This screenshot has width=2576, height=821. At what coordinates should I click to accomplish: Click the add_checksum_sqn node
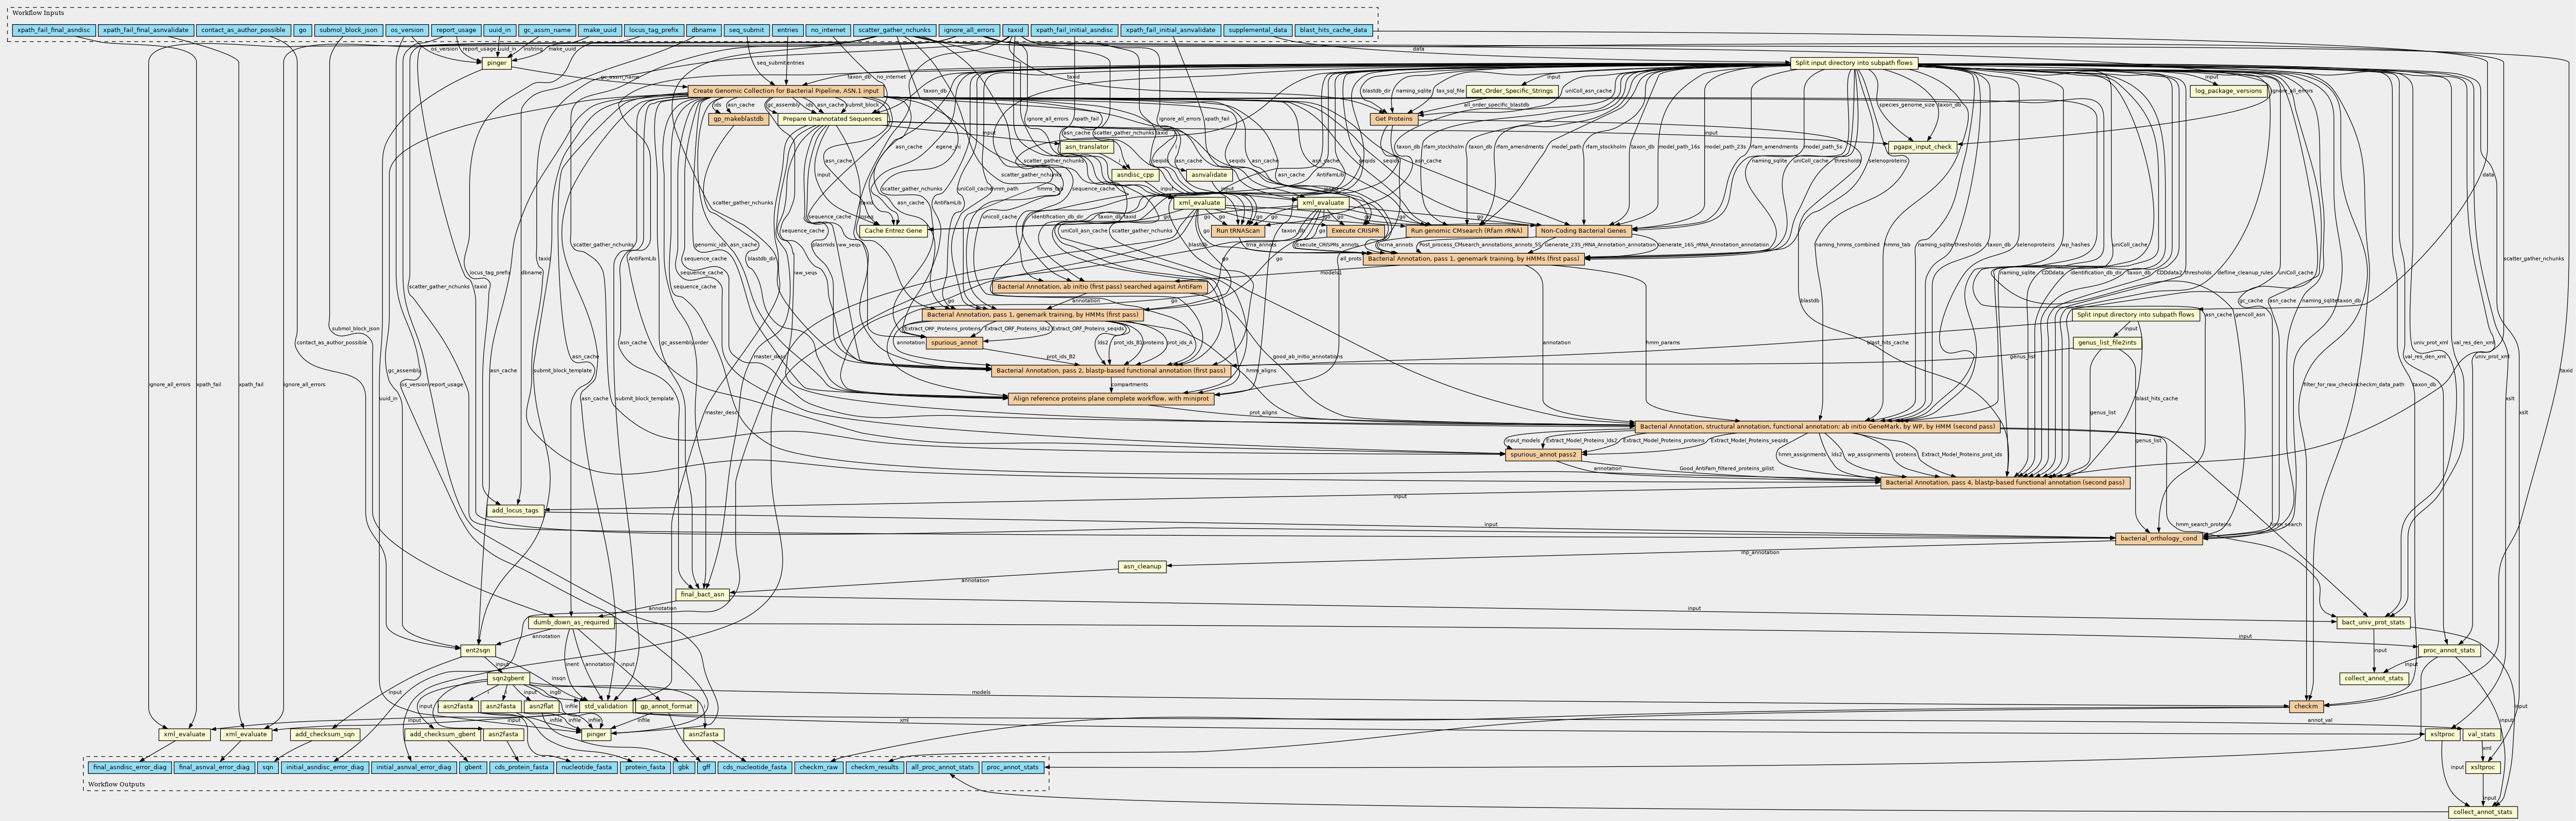point(326,735)
